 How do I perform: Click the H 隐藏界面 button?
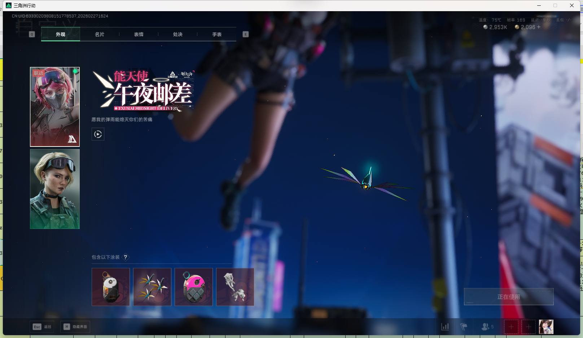point(75,326)
